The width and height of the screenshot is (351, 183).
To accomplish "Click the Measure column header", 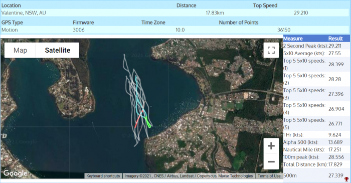I will pyautogui.click(x=293, y=39).
